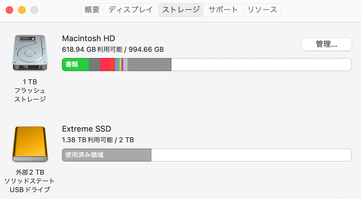Click the white free space of Macintosh HD bar

(261, 65)
